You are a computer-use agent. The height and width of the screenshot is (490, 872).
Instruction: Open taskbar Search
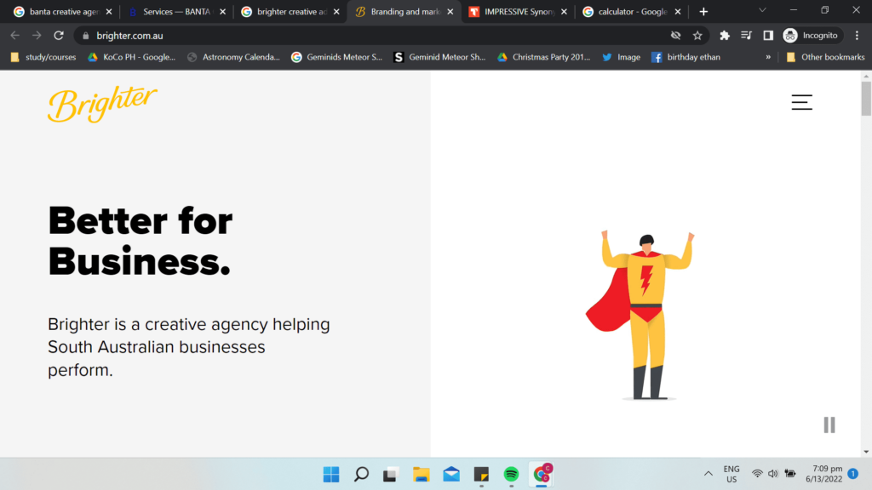[x=361, y=474]
